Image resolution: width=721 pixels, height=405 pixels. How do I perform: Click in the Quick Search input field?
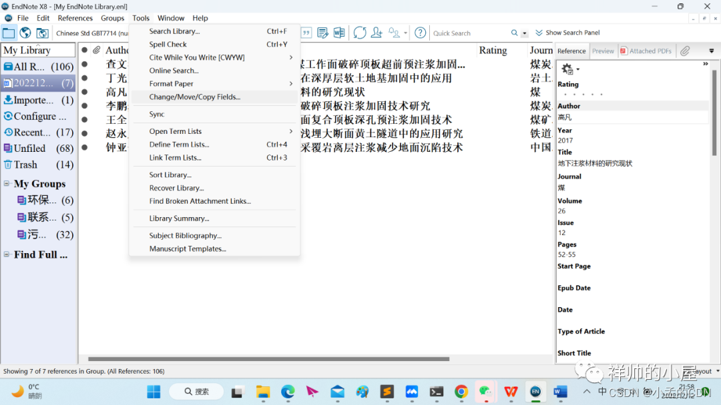pyautogui.click(x=469, y=33)
